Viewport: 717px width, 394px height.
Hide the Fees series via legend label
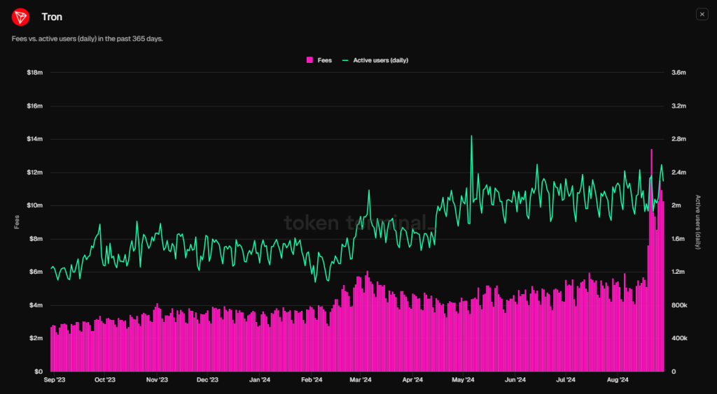325,61
